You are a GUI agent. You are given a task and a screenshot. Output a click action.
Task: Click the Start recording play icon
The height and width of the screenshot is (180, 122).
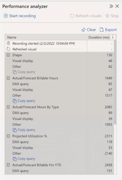coord(6,16)
